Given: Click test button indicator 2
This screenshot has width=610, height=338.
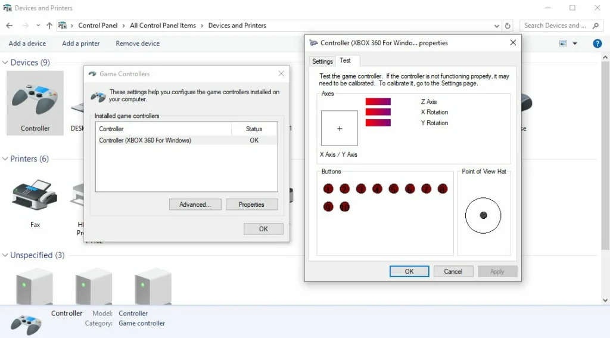Looking at the screenshot, I should [344, 189].
